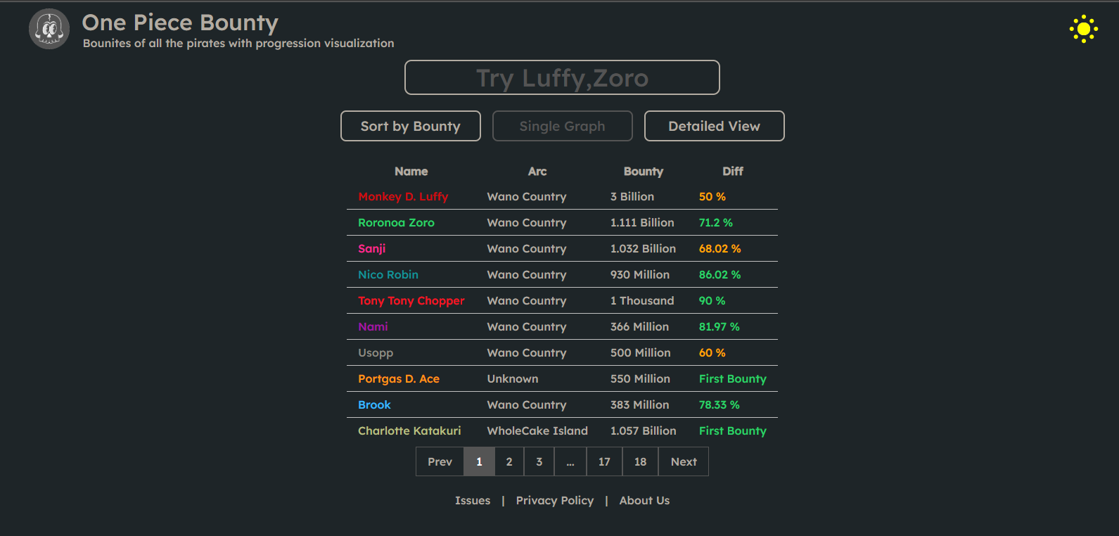Go to the previous page with Prev

pos(440,461)
